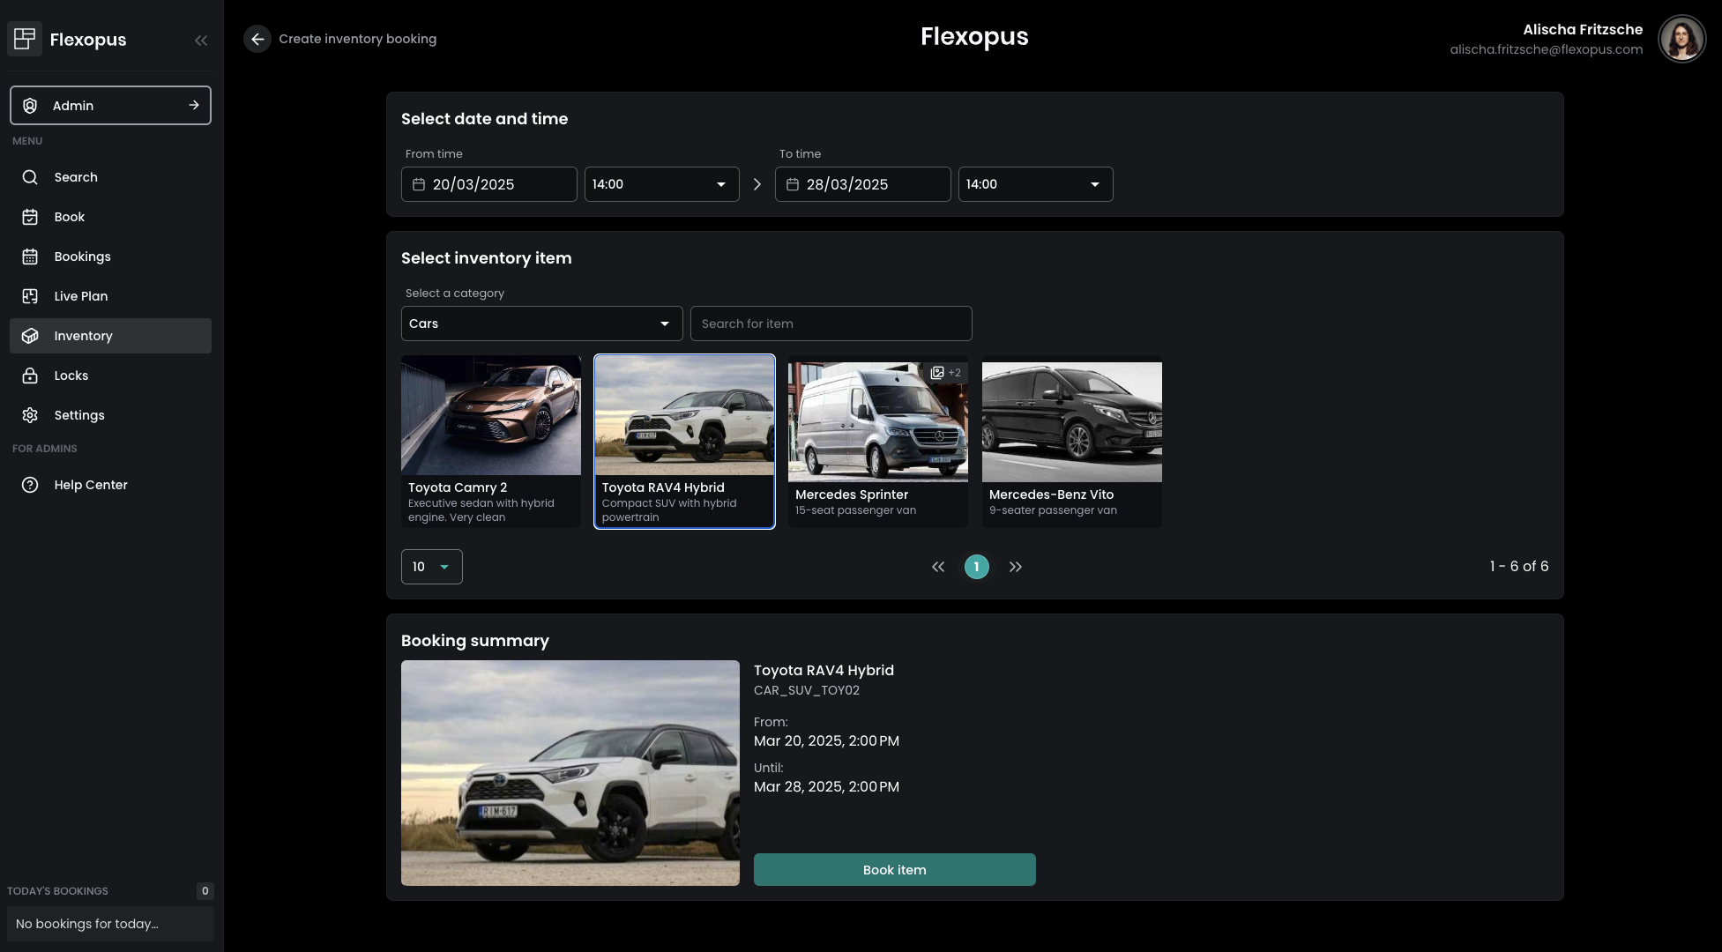Click the Flexopus logo icon
Image resolution: width=1722 pixels, height=952 pixels.
(25, 39)
